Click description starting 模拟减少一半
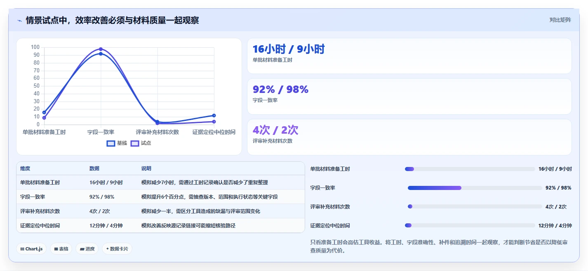The width and height of the screenshot is (588, 271). click(x=201, y=211)
